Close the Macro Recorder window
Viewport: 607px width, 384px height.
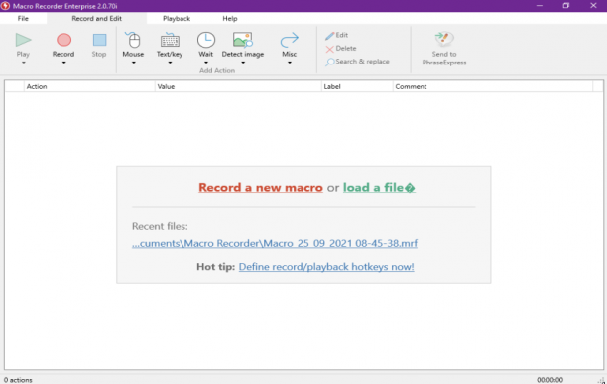point(593,5)
